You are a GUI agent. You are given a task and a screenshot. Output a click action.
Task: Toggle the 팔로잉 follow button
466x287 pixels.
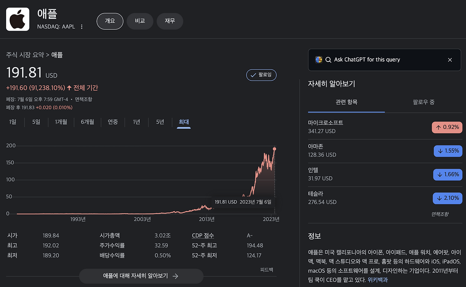261,75
